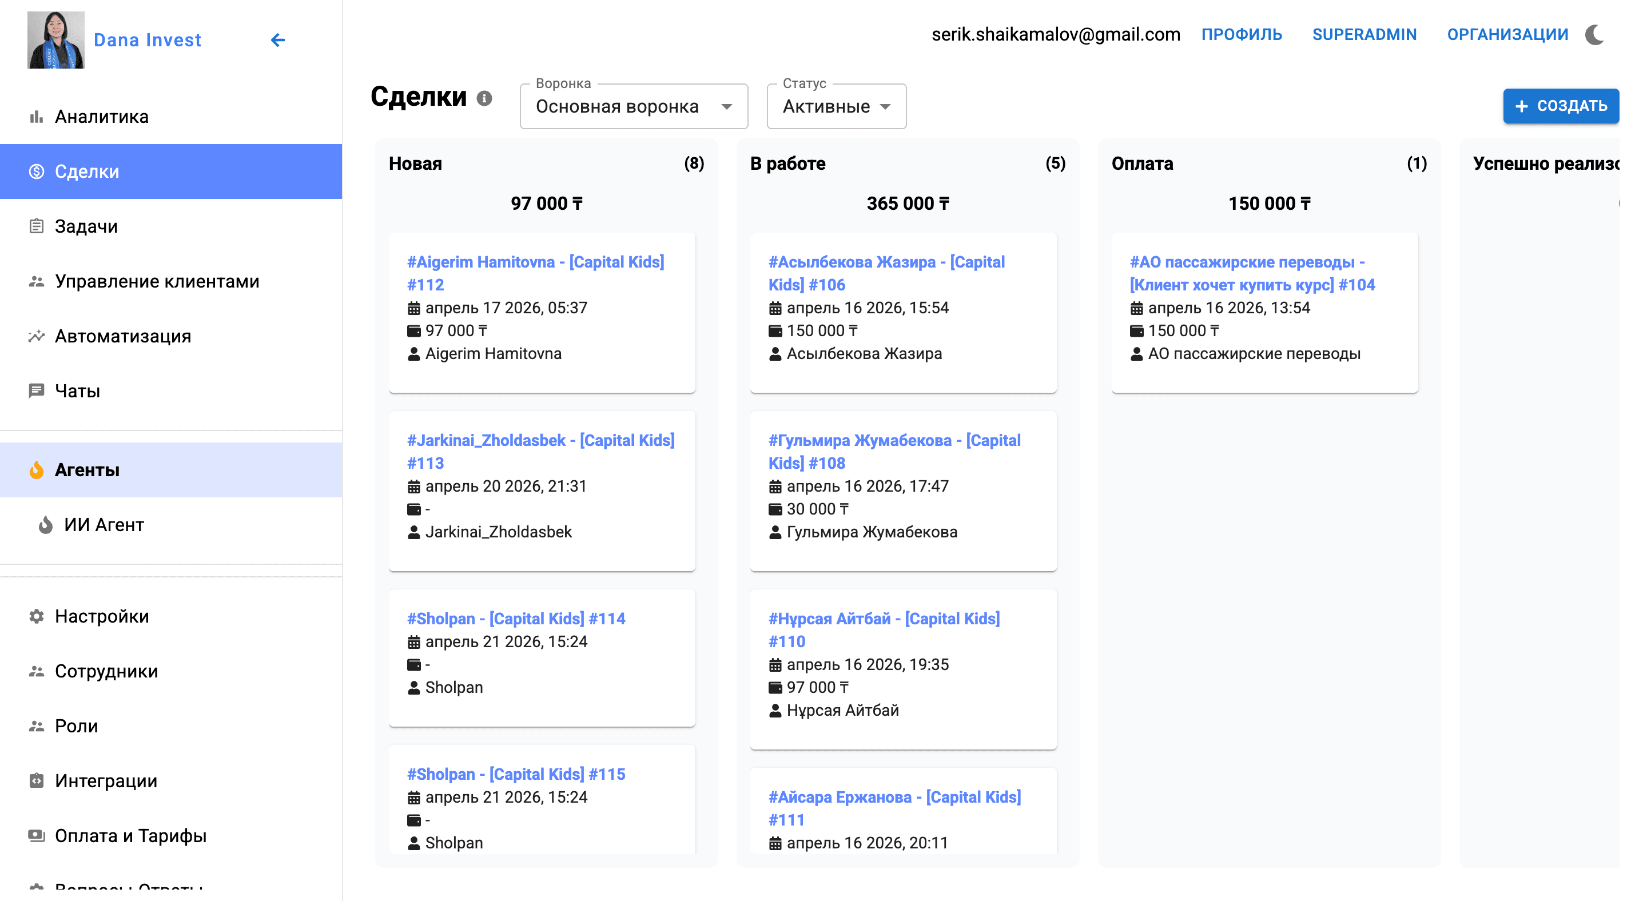This screenshot has width=1647, height=901.
Task: Open deal #Sholpan - [Capital Kids] #114
Action: (516, 619)
